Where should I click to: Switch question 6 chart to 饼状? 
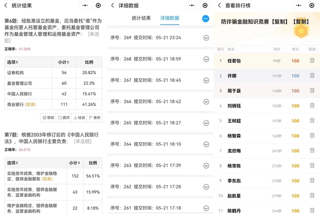coord(48,118)
